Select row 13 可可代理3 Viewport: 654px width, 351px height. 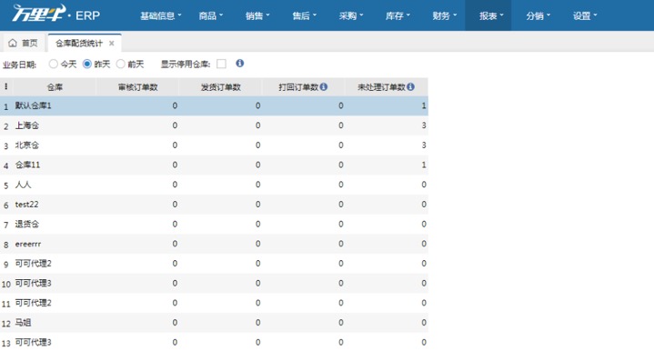(x=214, y=342)
